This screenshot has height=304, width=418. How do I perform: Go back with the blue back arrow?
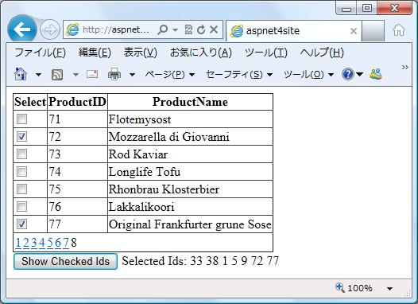pos(22,29)
